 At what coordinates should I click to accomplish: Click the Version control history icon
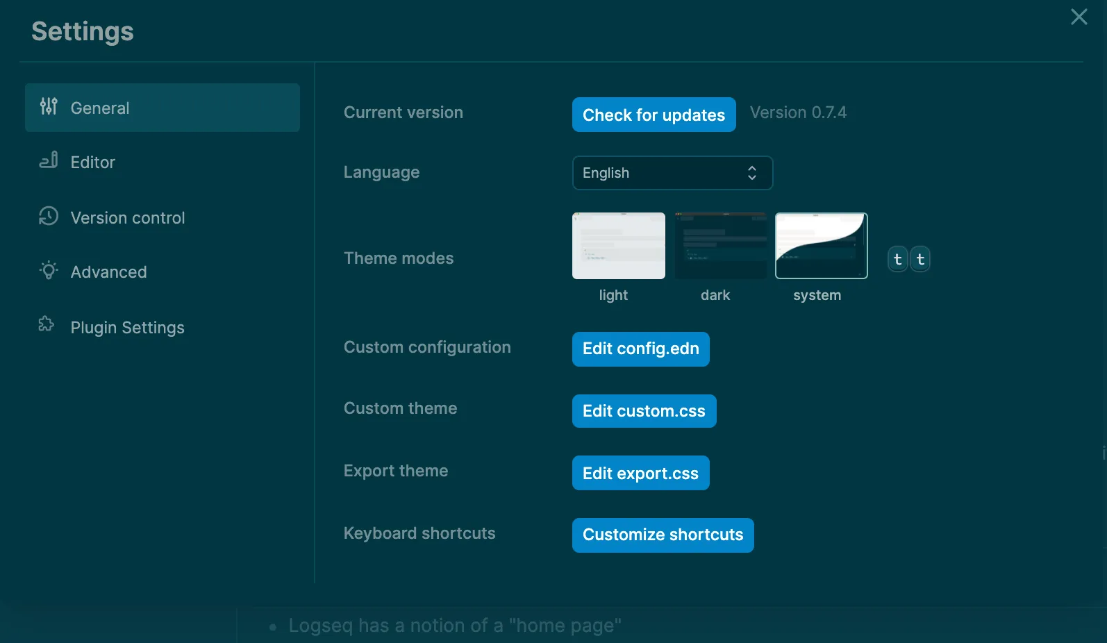click(x=49, y=216)
